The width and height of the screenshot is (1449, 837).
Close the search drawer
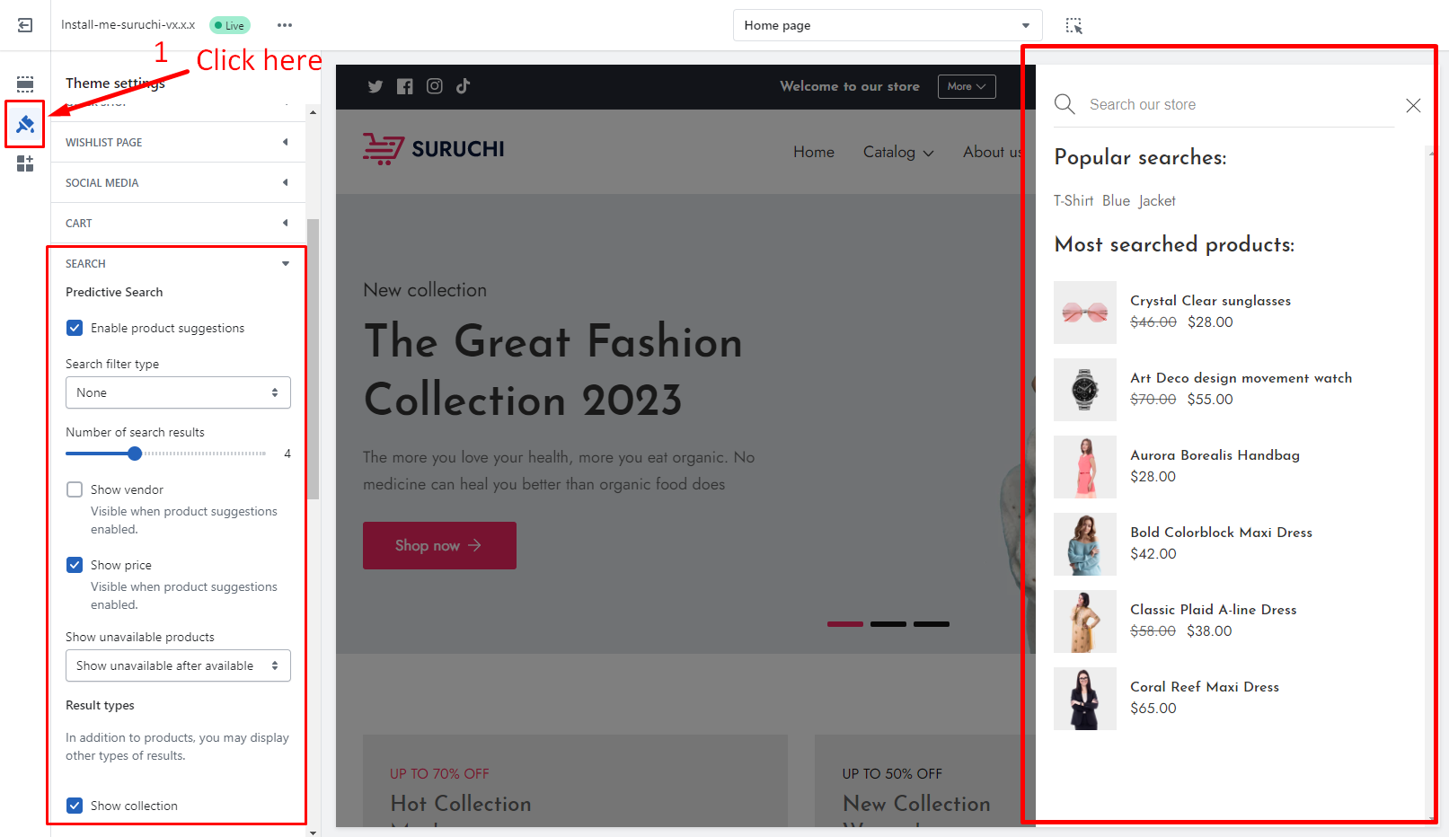[x=1413, y=105]
